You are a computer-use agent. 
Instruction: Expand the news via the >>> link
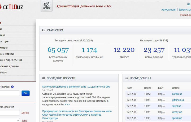click(67, 104)
